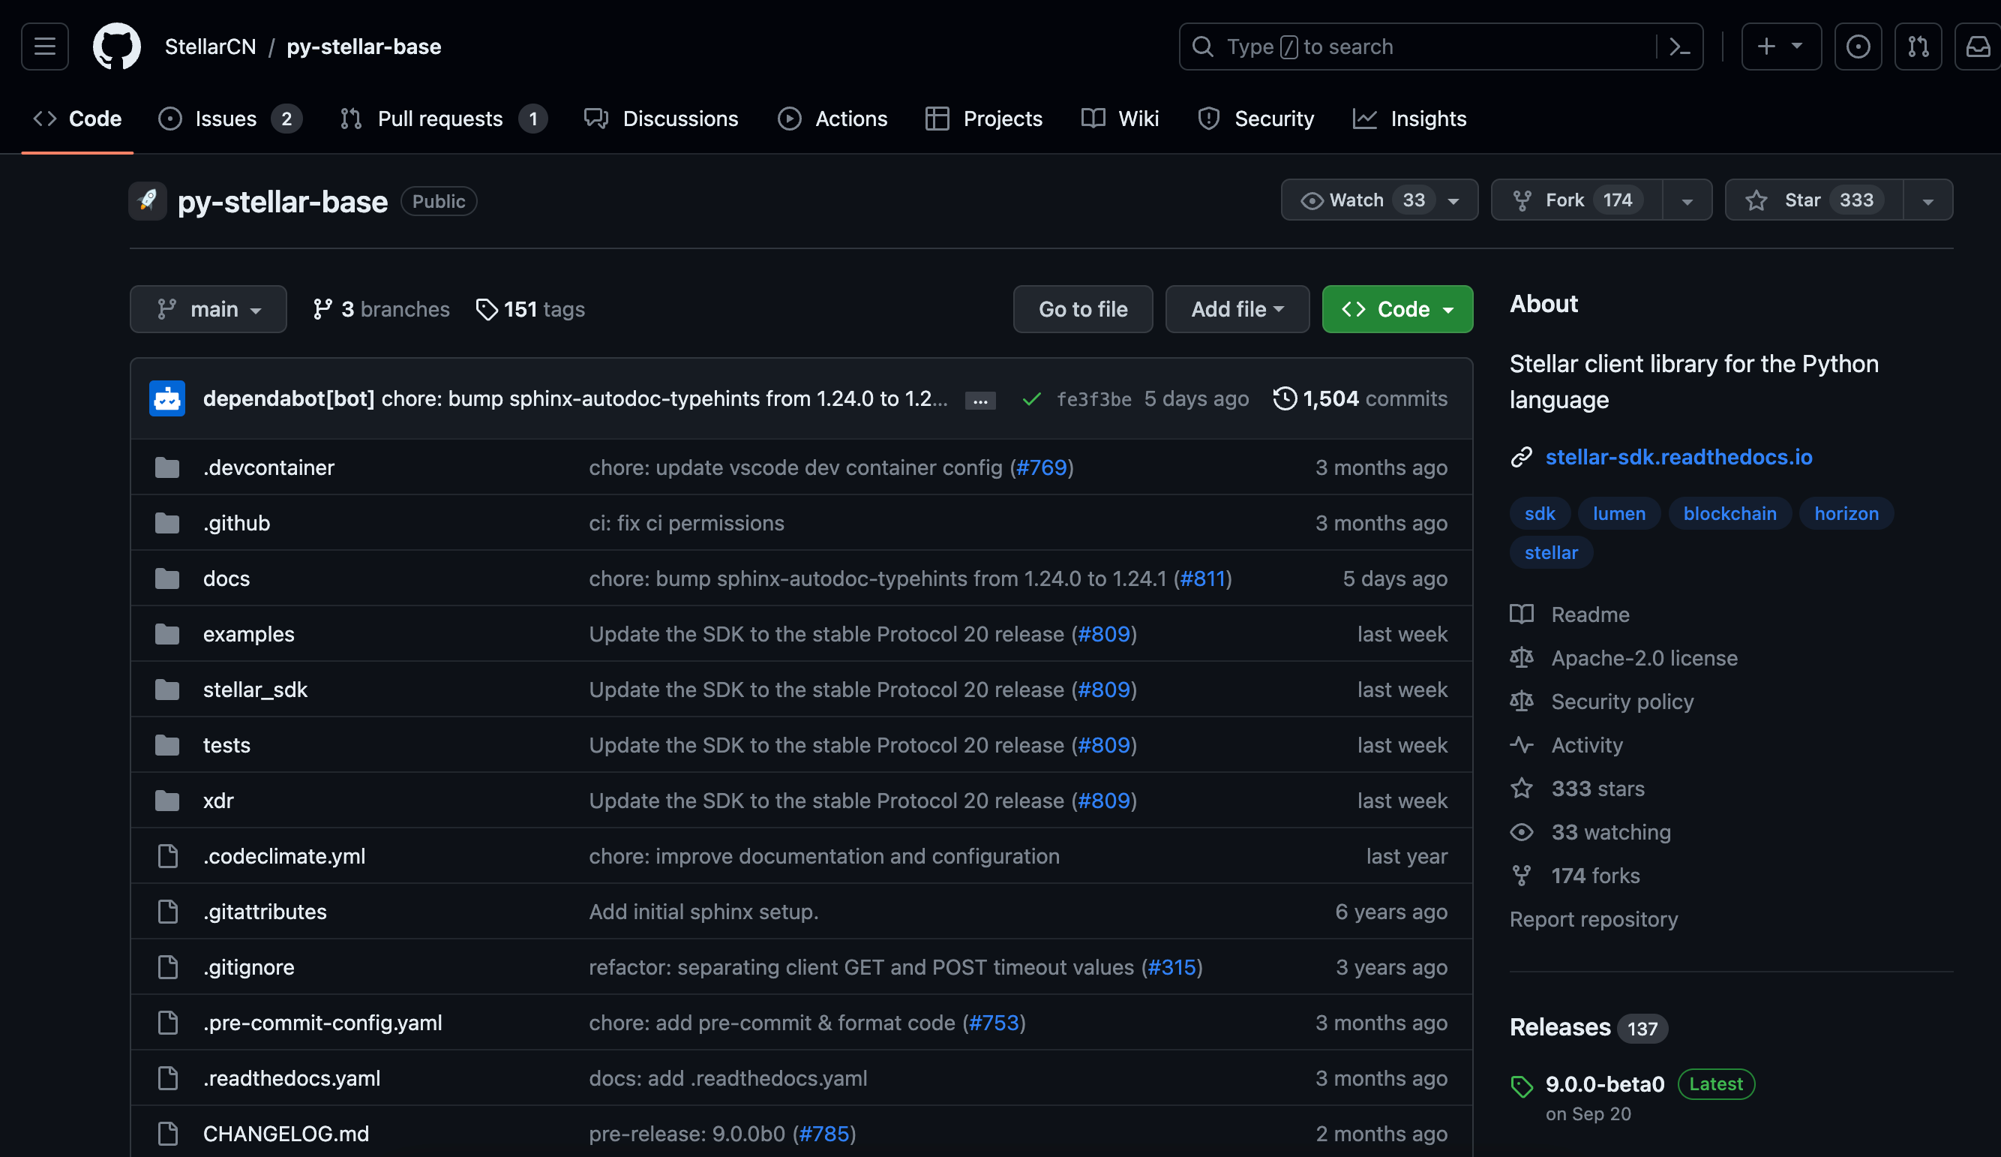The width and height of the screenshot is (2001, 1157).
Task: Select the blockchain topic tag
Action: click(x=1729, y=513)
